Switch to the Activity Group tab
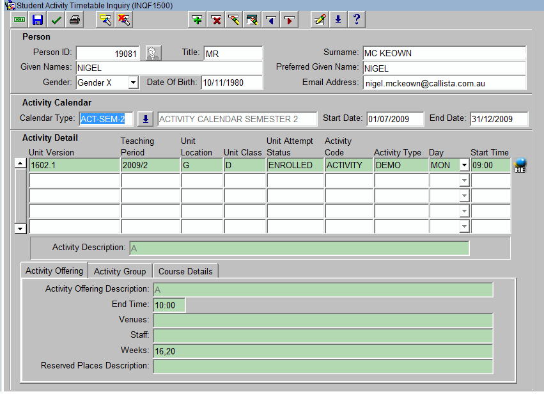This screenshot has width=544, height=394. pos(120,271)
